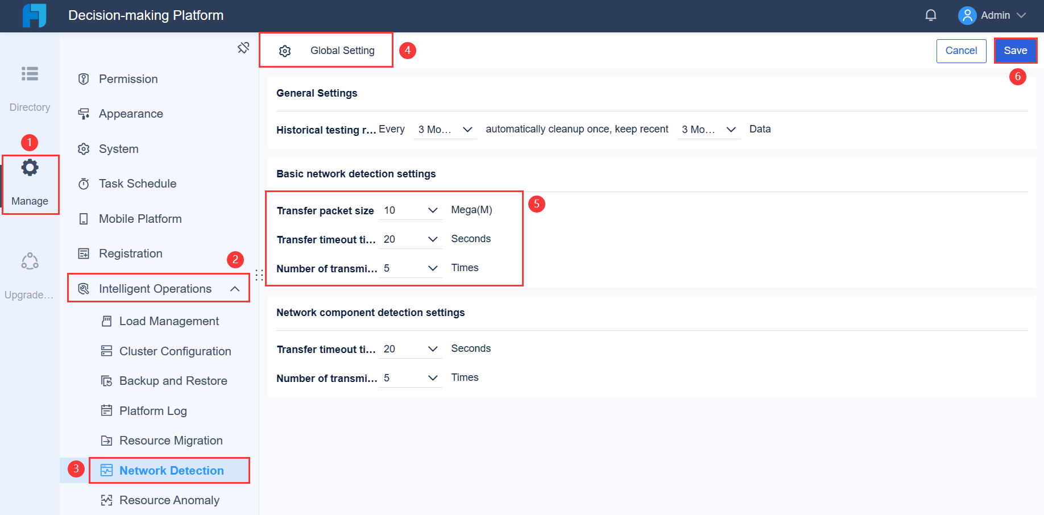1044x515 pixels.
Task: Click the Decision-making Platform logo
Action: (x=34, y=15)
